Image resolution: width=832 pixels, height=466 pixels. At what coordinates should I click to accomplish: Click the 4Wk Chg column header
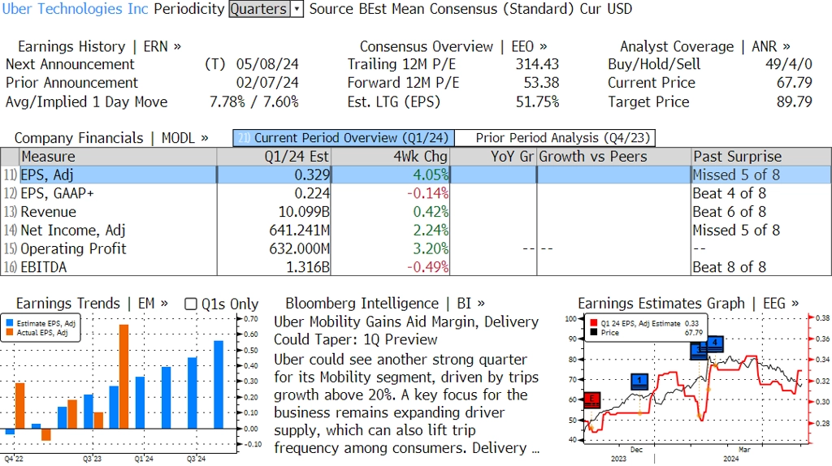tap(390, 157)
